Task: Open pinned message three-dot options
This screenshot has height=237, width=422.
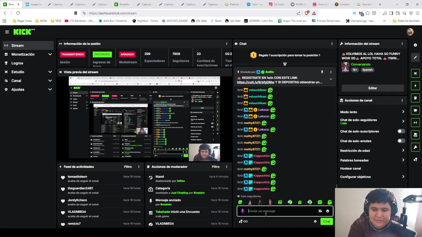Action: point(331,72)
